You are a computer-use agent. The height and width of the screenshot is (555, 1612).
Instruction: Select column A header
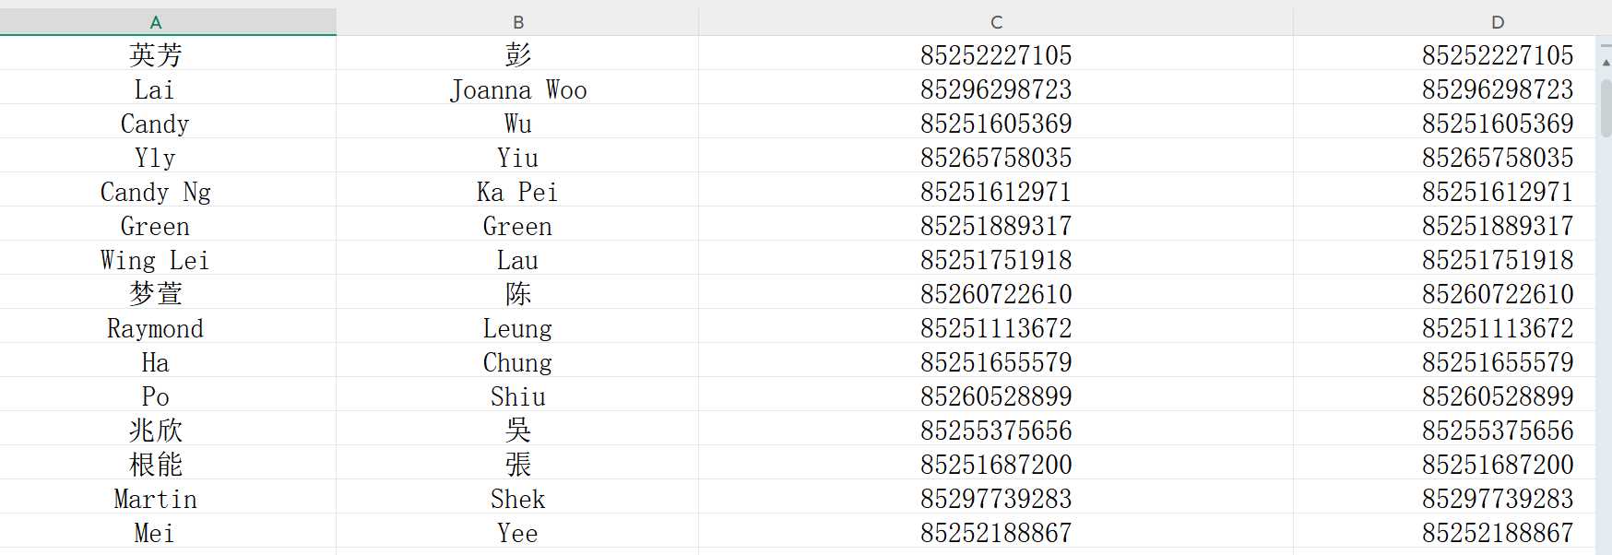coord(168,22)
